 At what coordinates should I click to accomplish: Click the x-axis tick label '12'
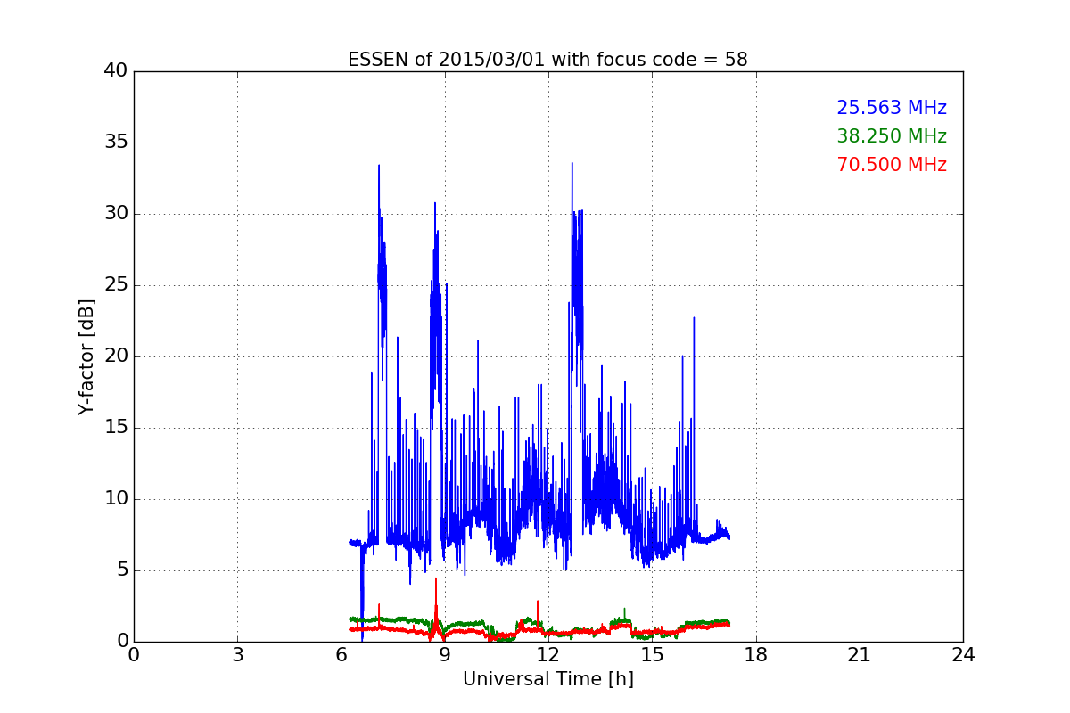548,655
